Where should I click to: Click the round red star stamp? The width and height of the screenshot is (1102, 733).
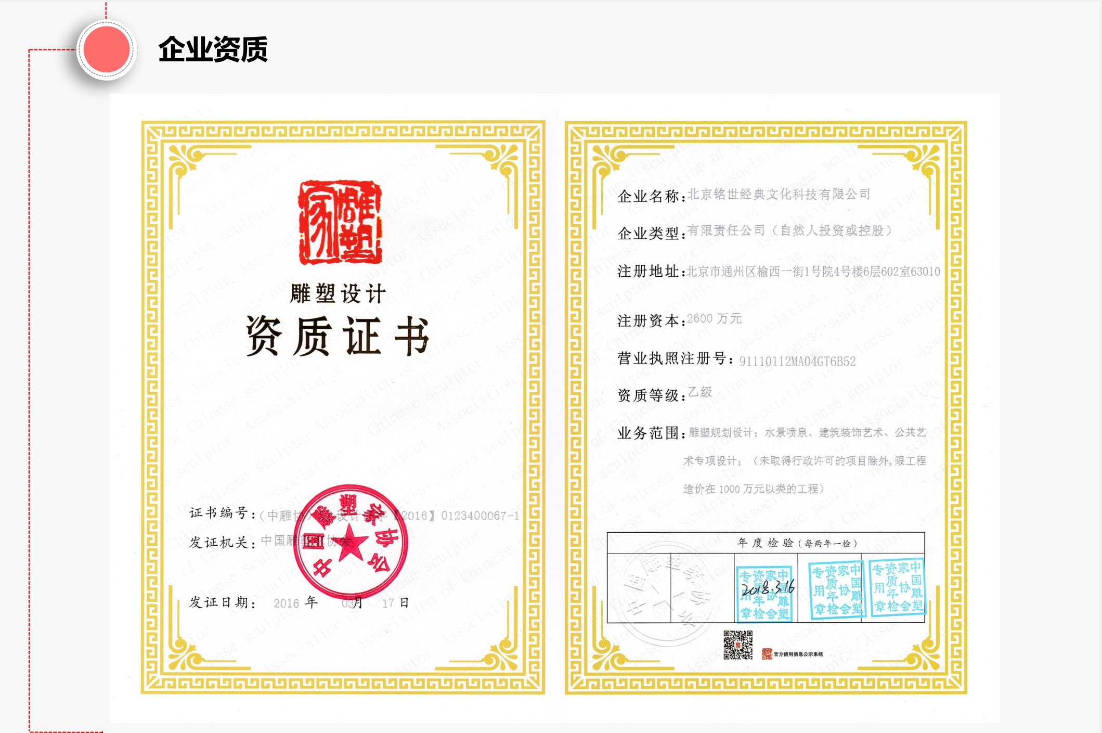coord(350,541)
